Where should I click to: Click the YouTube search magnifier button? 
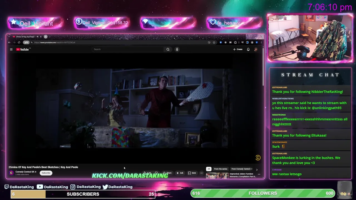tap(168, 49)
